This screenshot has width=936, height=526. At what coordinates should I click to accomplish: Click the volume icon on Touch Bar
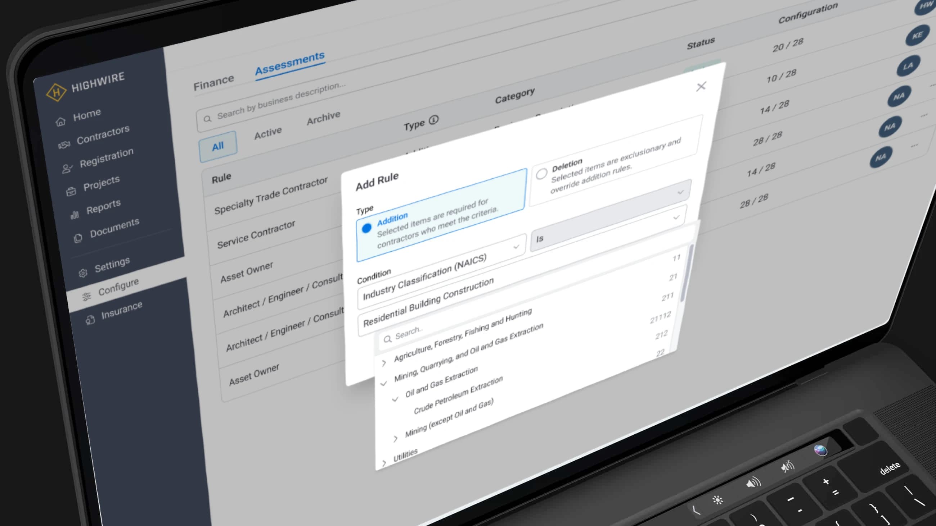pyautogui.click(x=753, y=483)
